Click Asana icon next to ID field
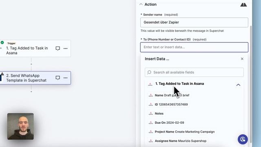261x147 pixels. coord(150,105)
